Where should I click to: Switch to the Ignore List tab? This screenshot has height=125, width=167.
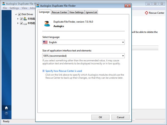(91, 12)
